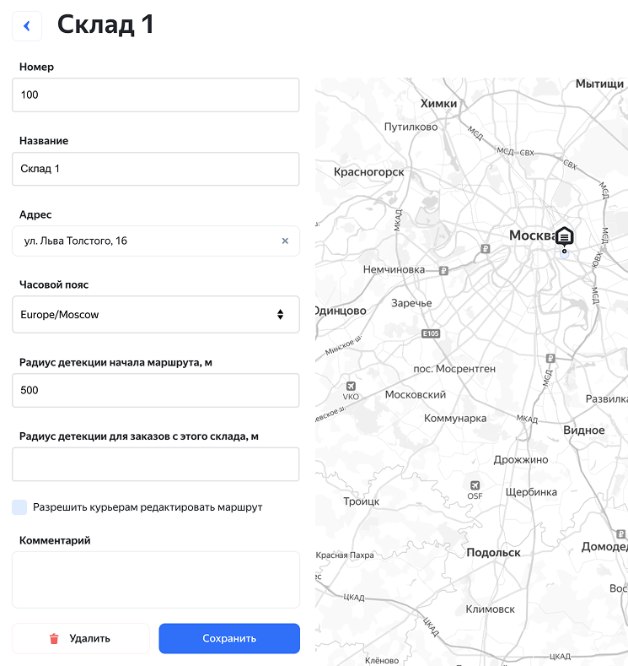Click the E105 road sign on the map
Viewport: 628px width, 666px height.
pyautogui.click(x=431, y=334)
